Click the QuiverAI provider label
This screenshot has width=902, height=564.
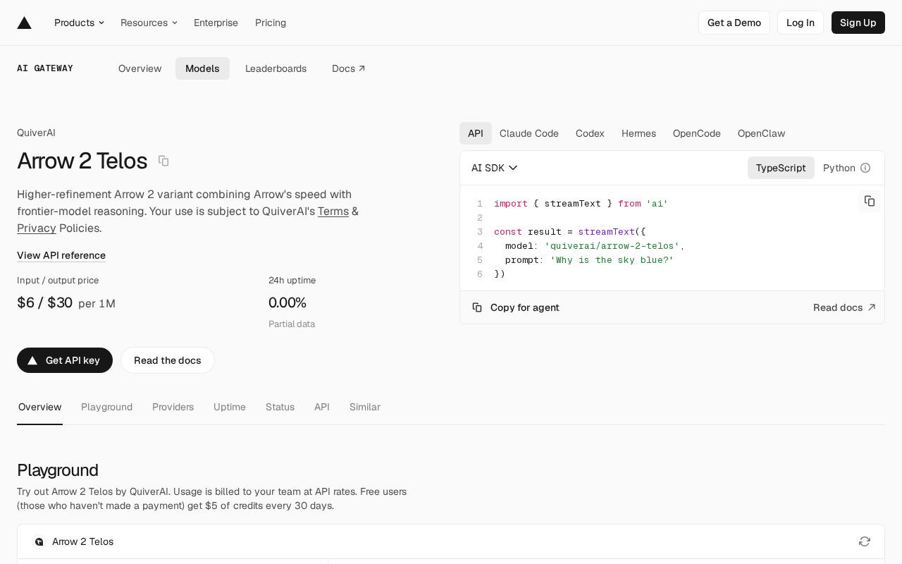tap(36, 133)
